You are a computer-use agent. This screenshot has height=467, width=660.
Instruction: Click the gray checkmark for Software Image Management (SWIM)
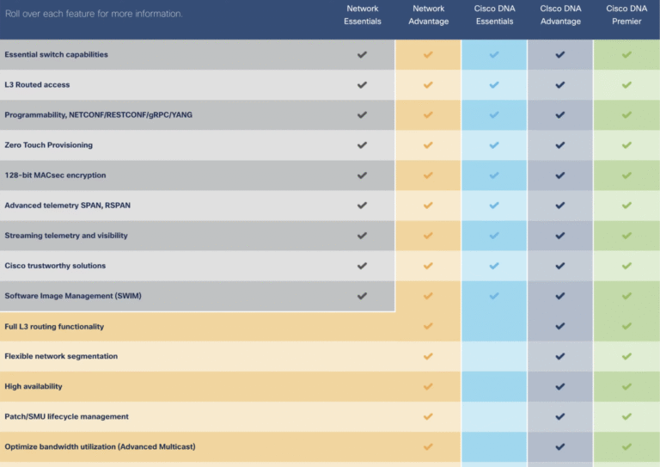362,296
